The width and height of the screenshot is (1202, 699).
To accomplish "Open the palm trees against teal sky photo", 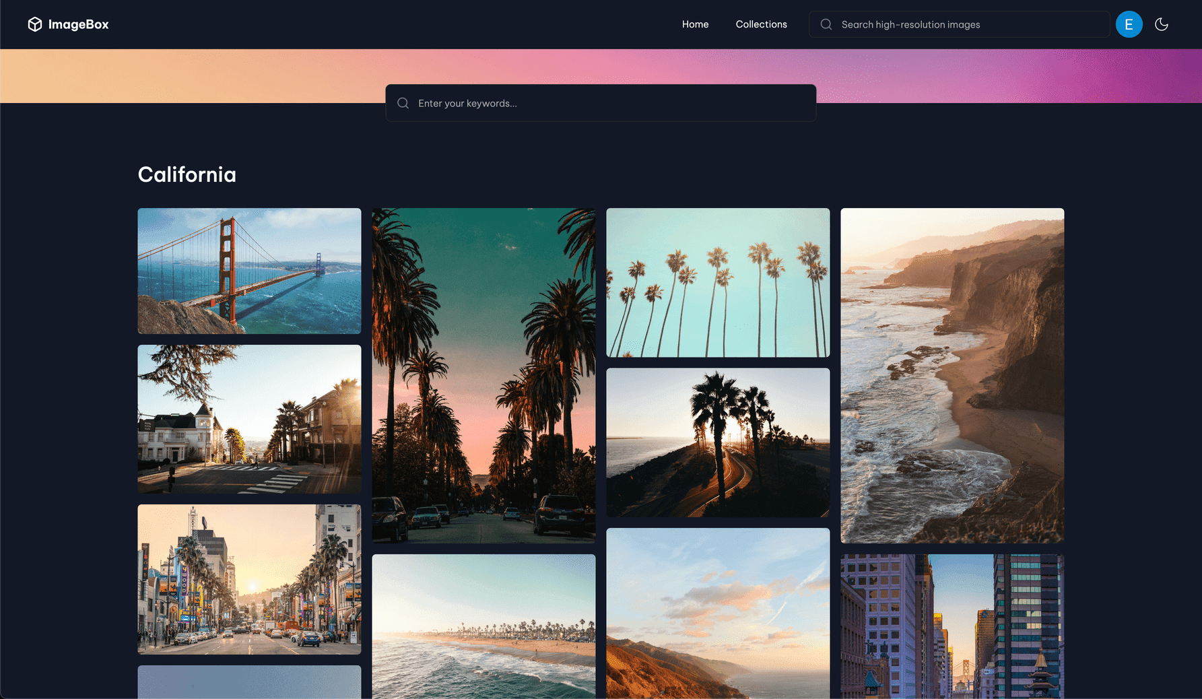I will point(718,282).
